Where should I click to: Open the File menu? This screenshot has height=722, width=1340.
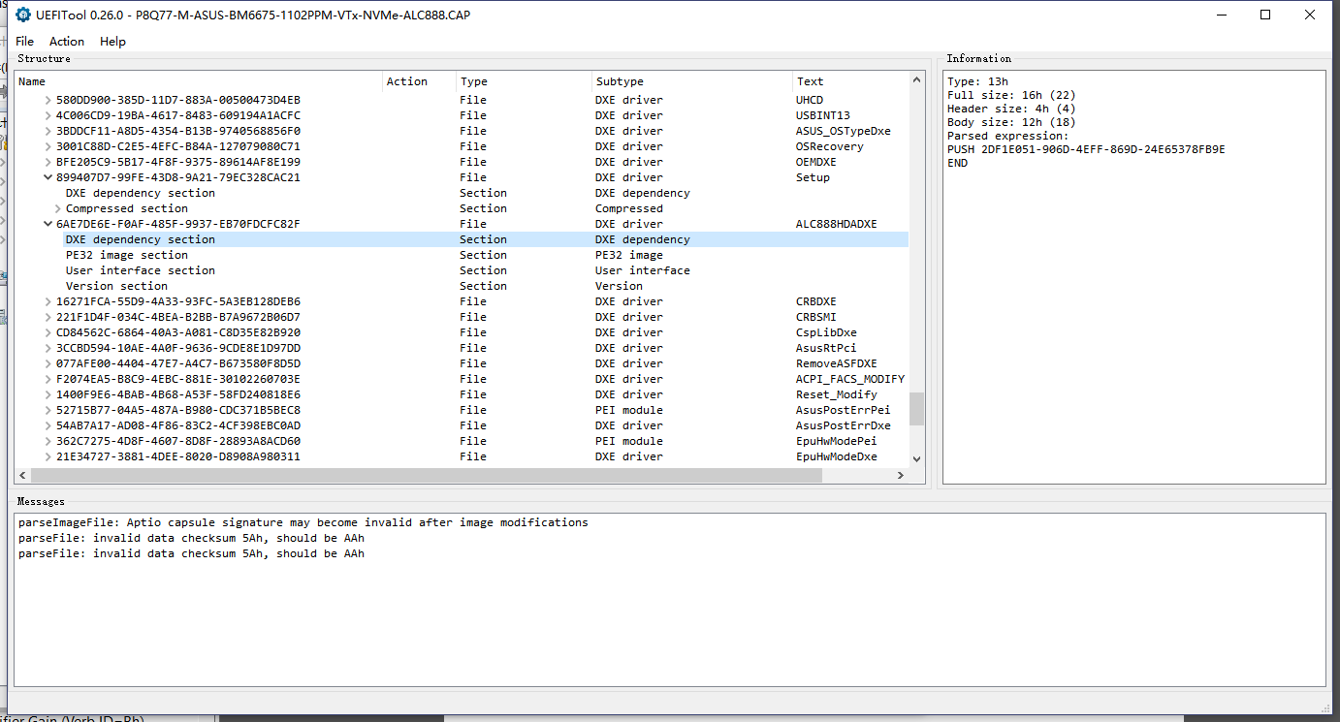tap(25, 41)
